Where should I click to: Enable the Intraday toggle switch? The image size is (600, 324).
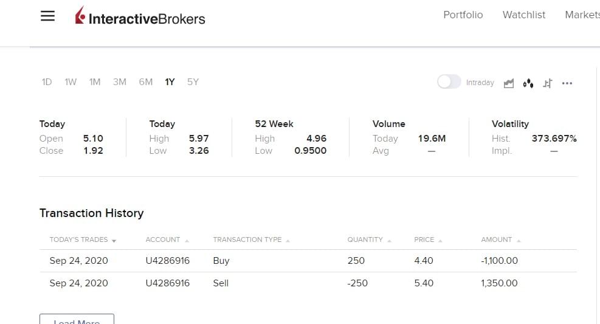pos(449,82)
